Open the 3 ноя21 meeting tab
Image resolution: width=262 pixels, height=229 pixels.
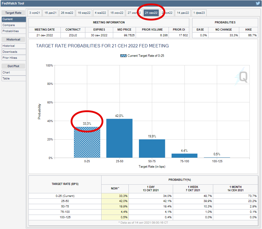tap(35, 13)
